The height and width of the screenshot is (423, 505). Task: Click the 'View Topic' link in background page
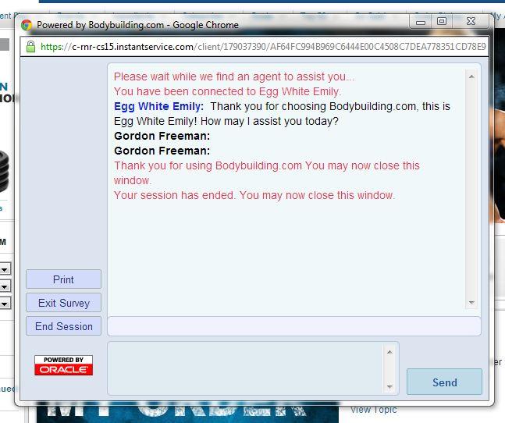point(374,410)
